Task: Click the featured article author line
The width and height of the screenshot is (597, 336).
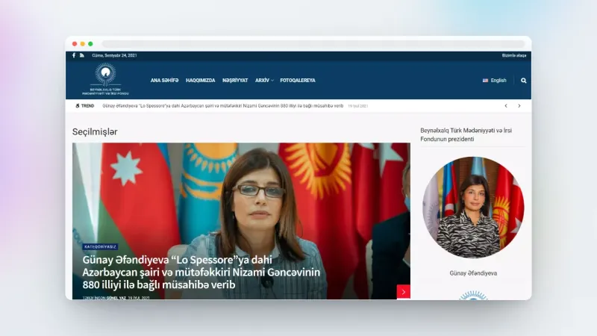Action: [x=116, y=297]
